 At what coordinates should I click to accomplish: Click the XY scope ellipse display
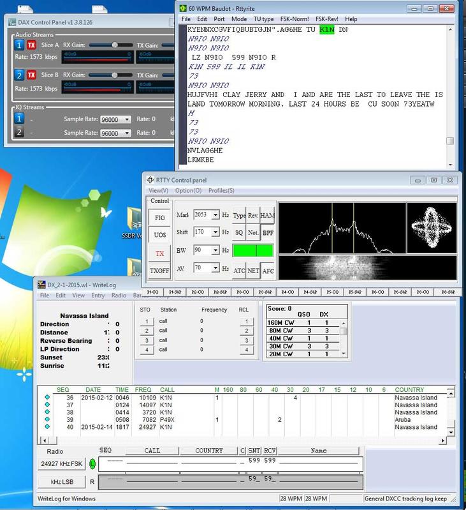pyautogui.click(x=432, y=228)
